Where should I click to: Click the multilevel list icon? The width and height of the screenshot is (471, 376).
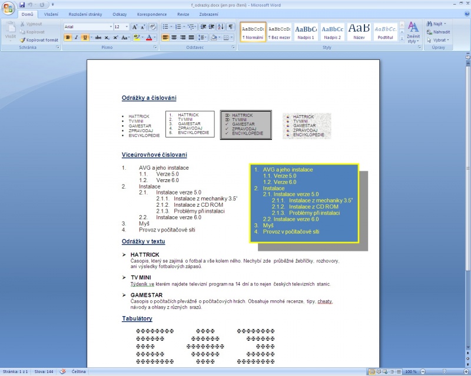[191, 27]
